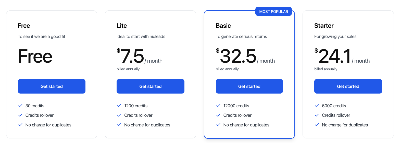Image resolution: width=400 pixels, height=143 pixels.
Task: Click Get started on the Free plan
Action: pos(52,86)
